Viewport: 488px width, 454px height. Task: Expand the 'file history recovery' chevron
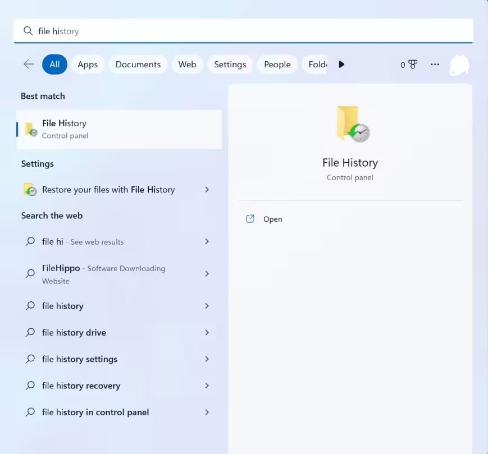pyautogui.click(x=207, y=386)
